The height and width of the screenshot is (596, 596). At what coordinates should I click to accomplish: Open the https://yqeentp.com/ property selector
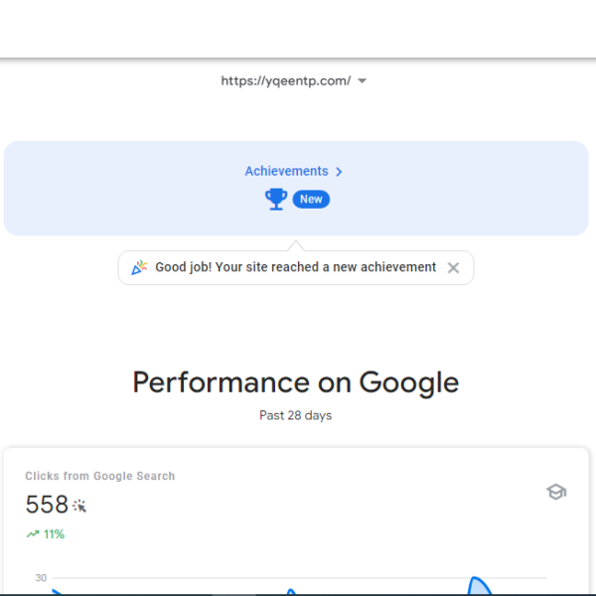click(293, 80)
